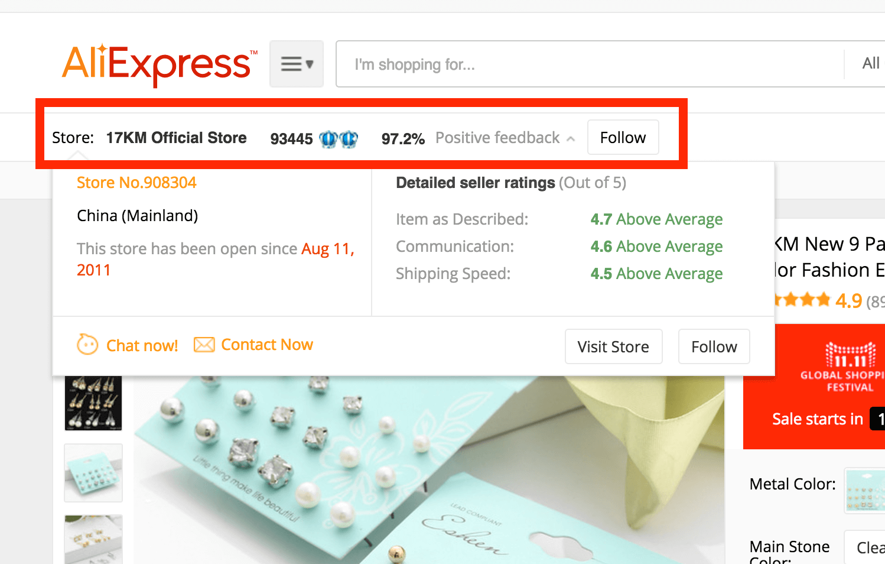Screen dimensions: 885x564
Task: Collapse the Positive feedback chevron
Action: coord(571,139)
